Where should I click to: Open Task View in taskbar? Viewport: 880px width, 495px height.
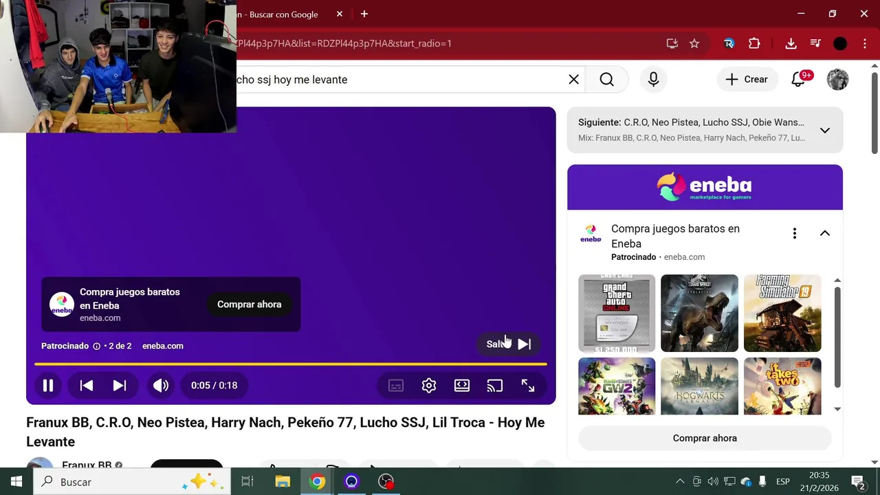click(247, 481)
